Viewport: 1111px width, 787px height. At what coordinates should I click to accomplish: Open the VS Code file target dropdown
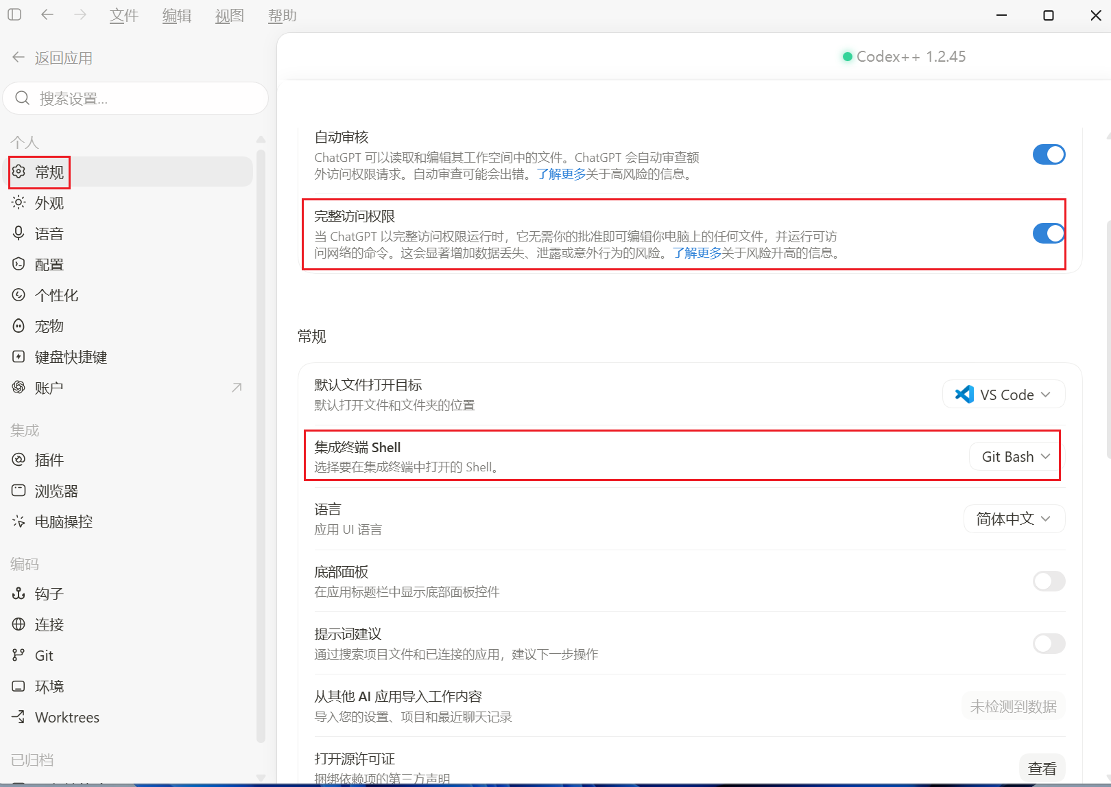tap(1003, 395)
